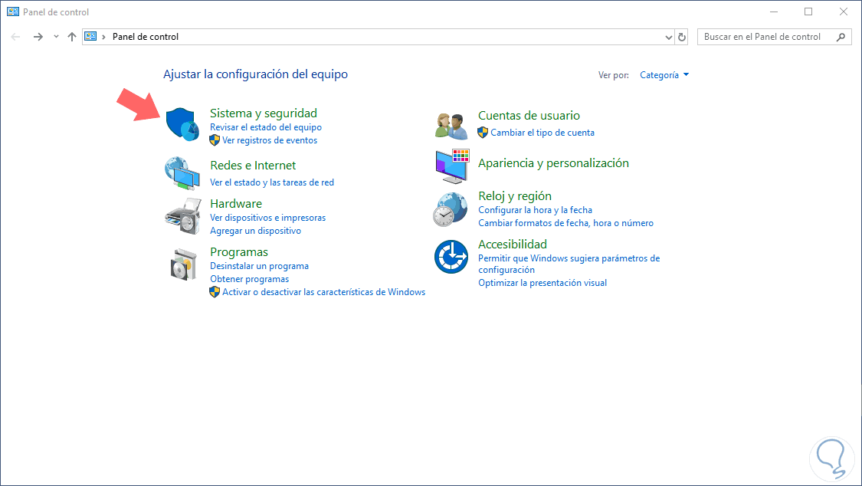The width and height of the screenshot is (862, 486).
Task: Click Ver el estado y las tareas de red
Action: 271,182
